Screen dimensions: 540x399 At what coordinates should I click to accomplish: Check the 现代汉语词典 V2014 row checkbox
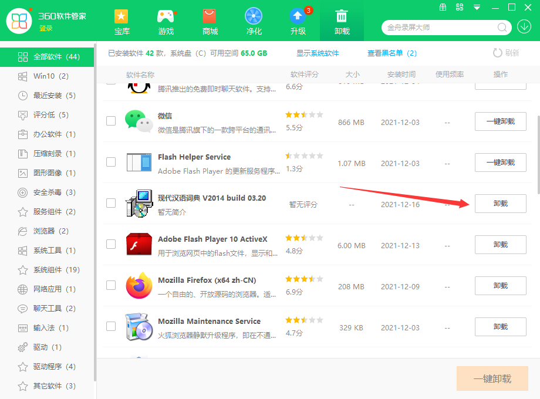click(111, 203)
